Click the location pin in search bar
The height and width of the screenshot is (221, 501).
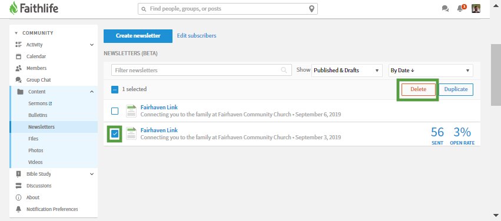[312, 9]
